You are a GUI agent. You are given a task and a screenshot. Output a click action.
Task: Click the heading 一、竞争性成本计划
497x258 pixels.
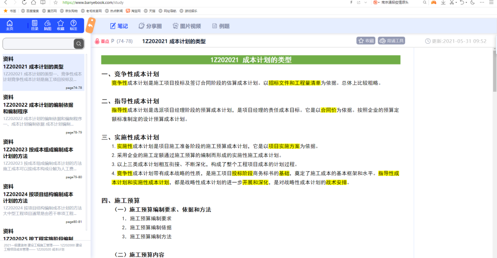130,74
